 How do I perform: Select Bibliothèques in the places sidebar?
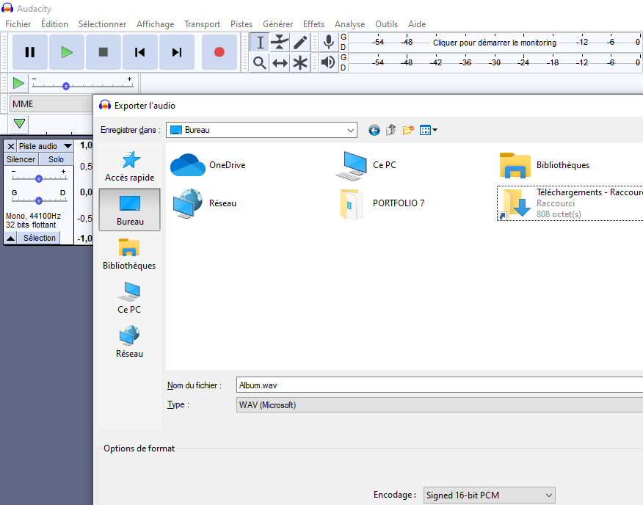130,254
